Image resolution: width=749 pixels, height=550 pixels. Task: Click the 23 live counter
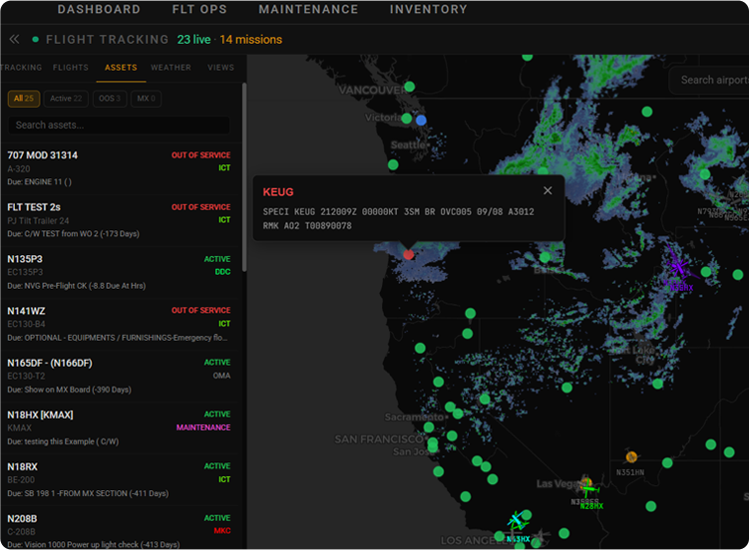[x=193, y=39]
